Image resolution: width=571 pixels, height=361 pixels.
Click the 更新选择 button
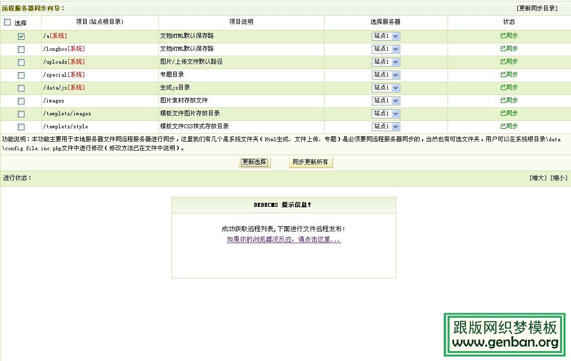254,163
